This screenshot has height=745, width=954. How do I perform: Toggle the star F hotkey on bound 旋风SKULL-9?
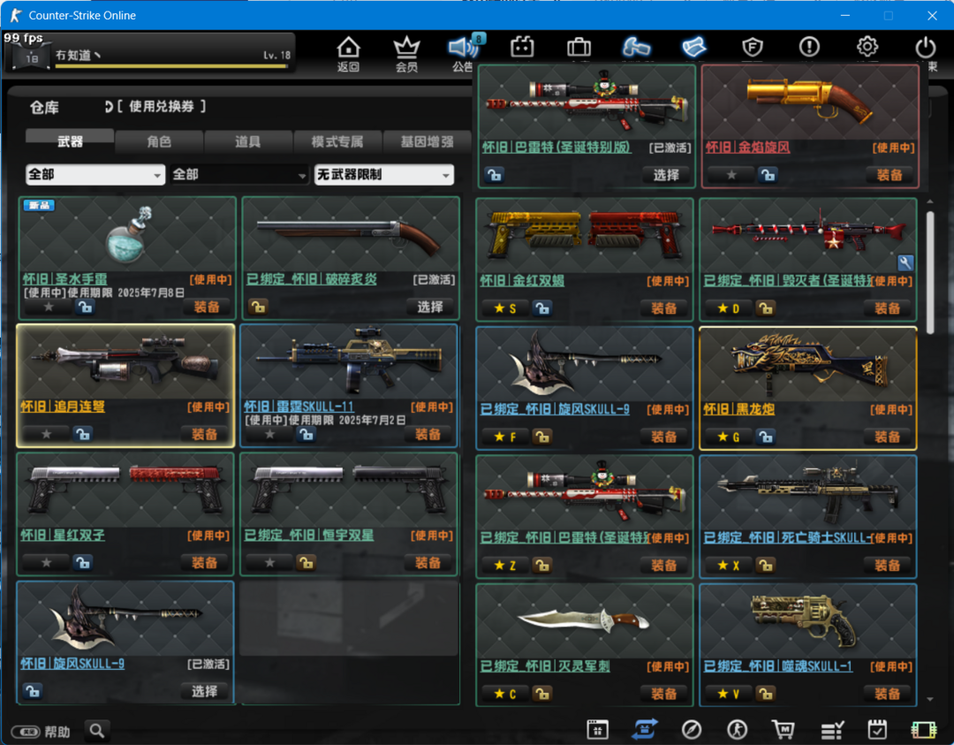tap(505, 437)
